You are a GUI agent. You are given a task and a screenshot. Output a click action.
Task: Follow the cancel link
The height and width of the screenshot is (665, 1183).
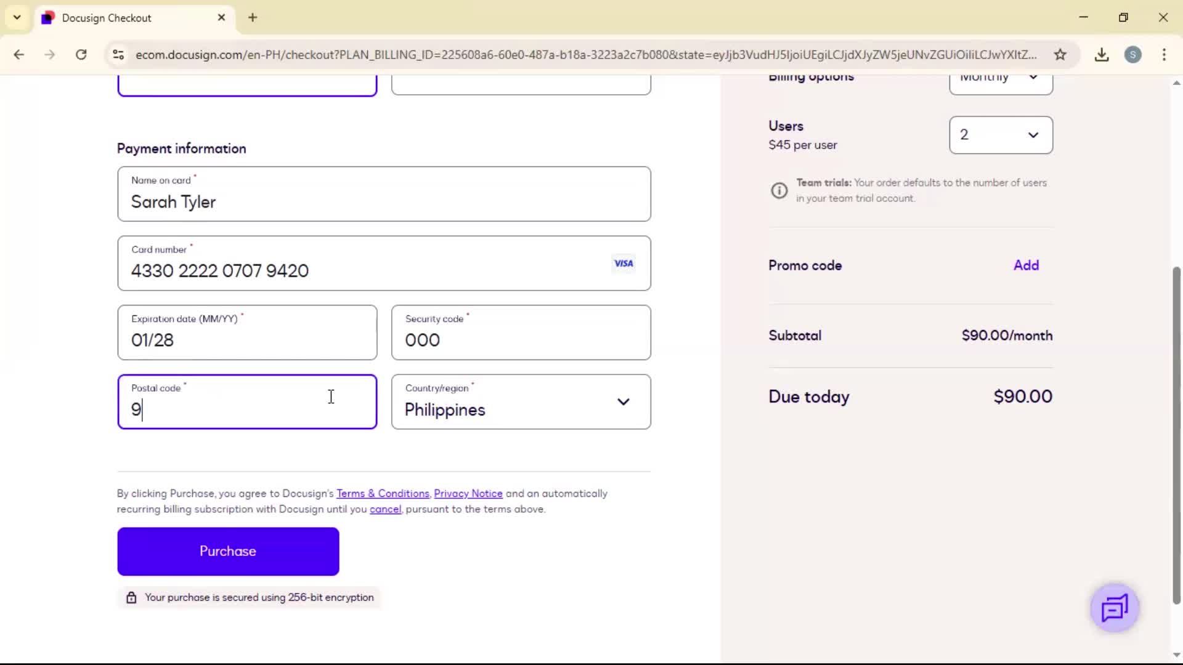(x=385, y=509)
